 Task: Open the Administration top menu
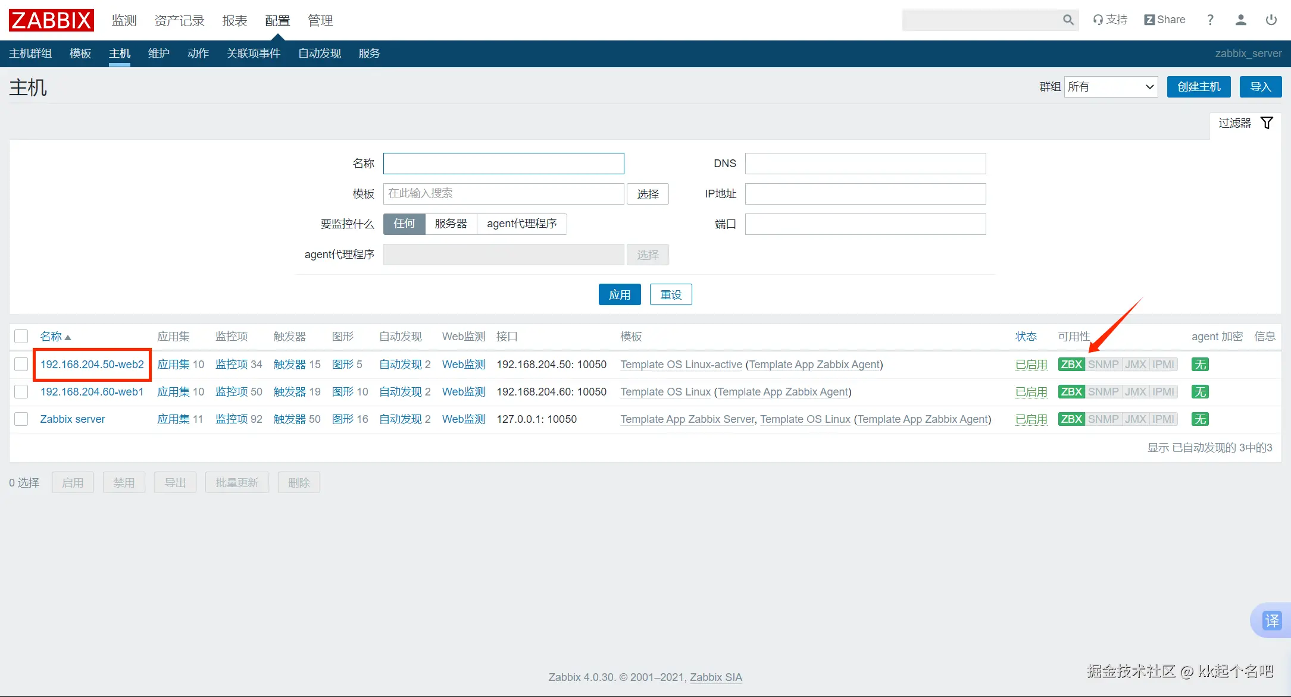[320, 21]
